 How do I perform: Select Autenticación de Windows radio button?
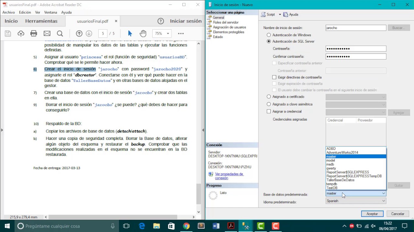click(268, 35)
